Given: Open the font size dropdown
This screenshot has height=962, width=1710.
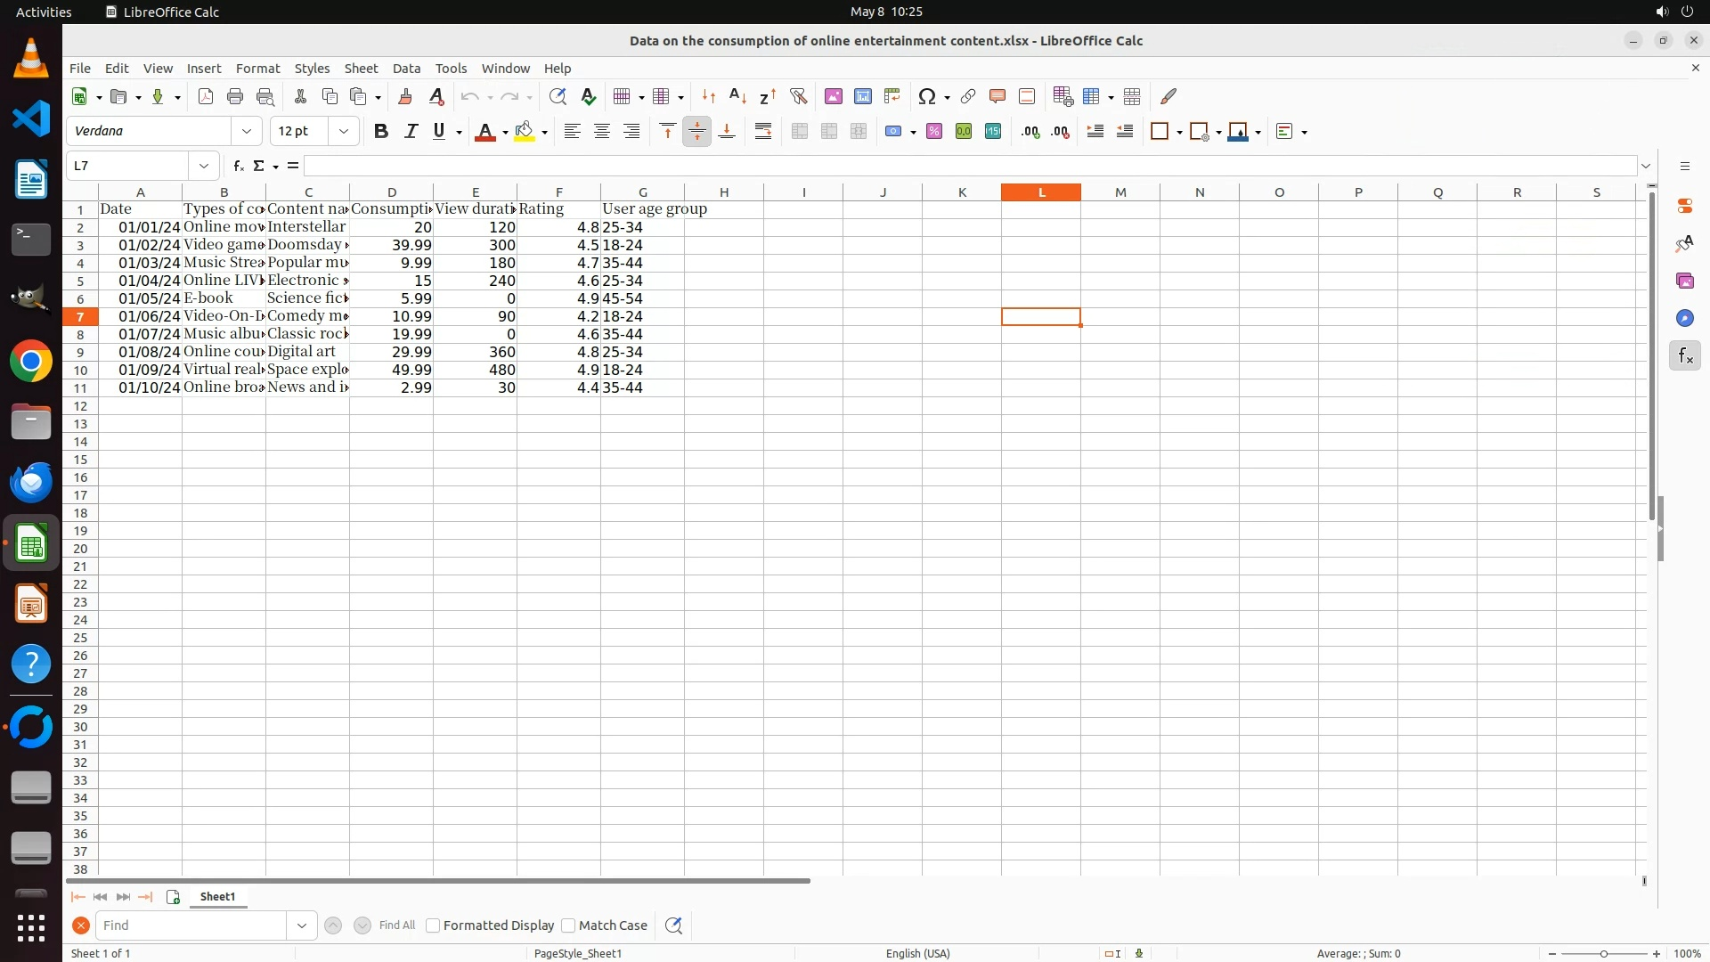Looking at the screenshot, I should click(x=343, y=131).
